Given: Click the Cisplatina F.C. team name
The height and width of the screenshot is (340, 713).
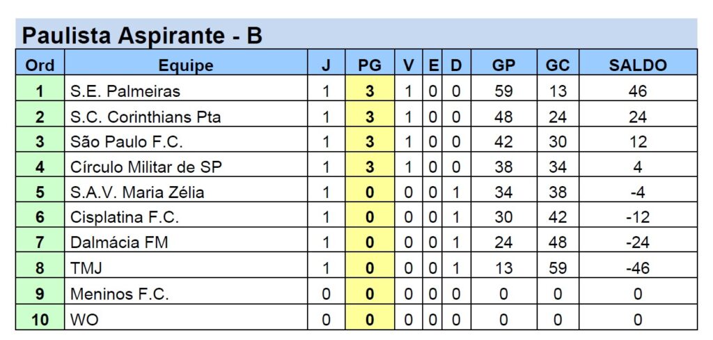Looking at the screenshot, I should [x=125, y=217].
